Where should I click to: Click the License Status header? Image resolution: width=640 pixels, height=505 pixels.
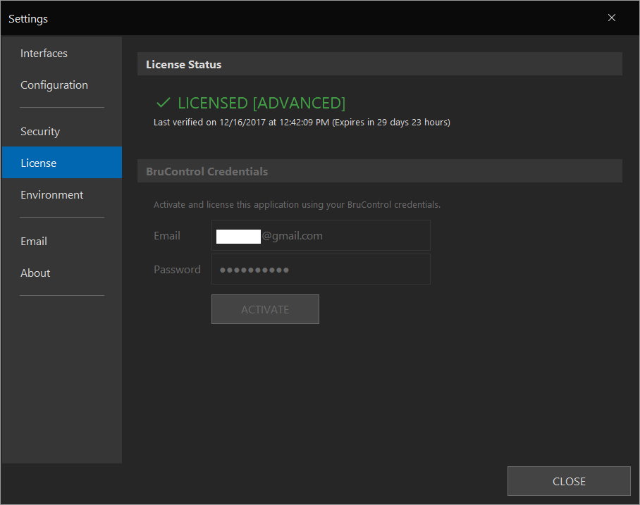[x=380, y=64]
